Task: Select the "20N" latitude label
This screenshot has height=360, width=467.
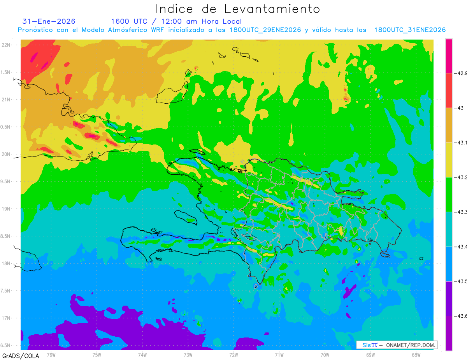Action: 7,154
